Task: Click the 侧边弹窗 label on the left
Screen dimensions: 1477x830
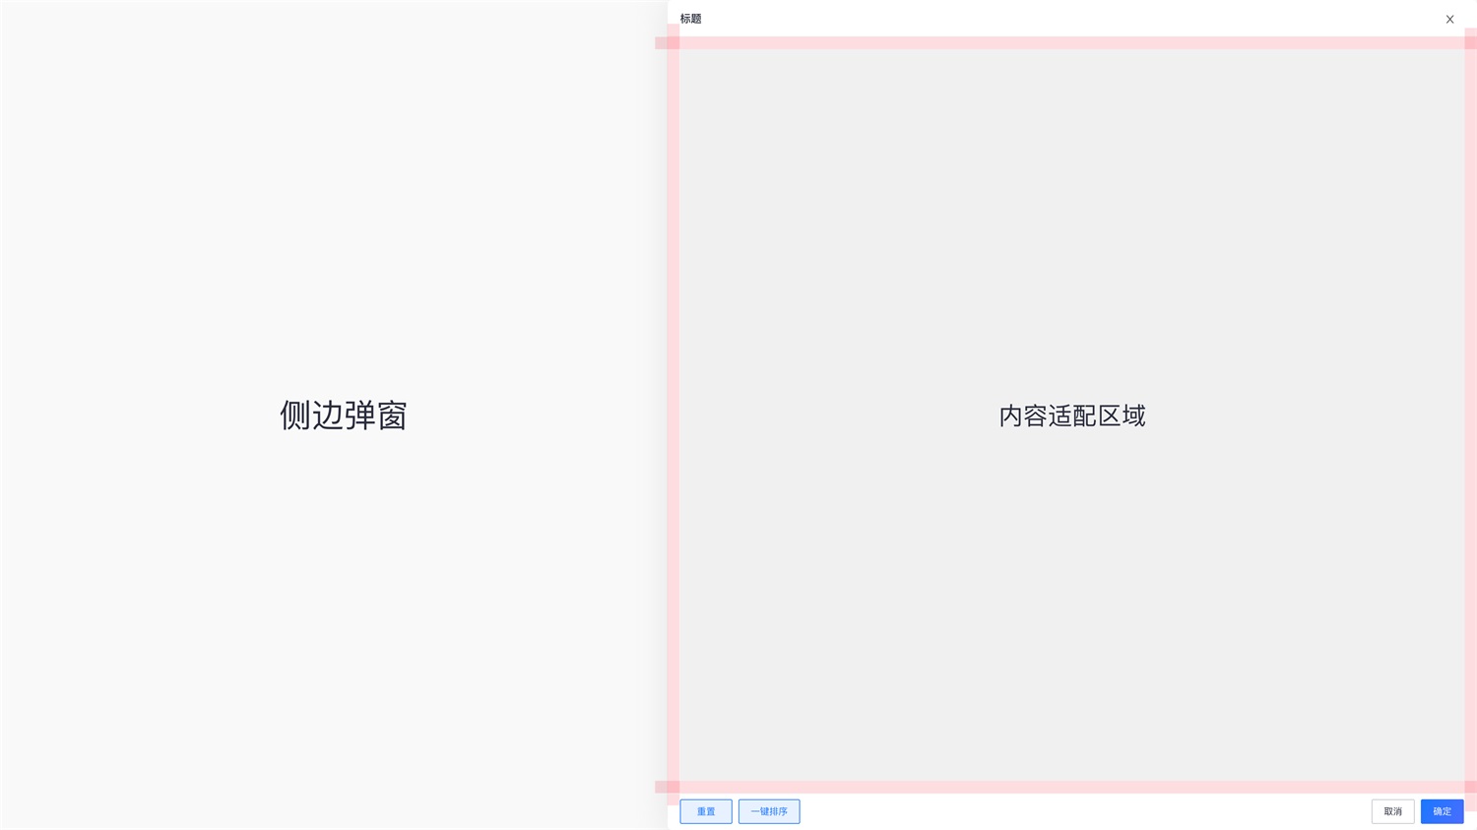Action: click(343, 415)
